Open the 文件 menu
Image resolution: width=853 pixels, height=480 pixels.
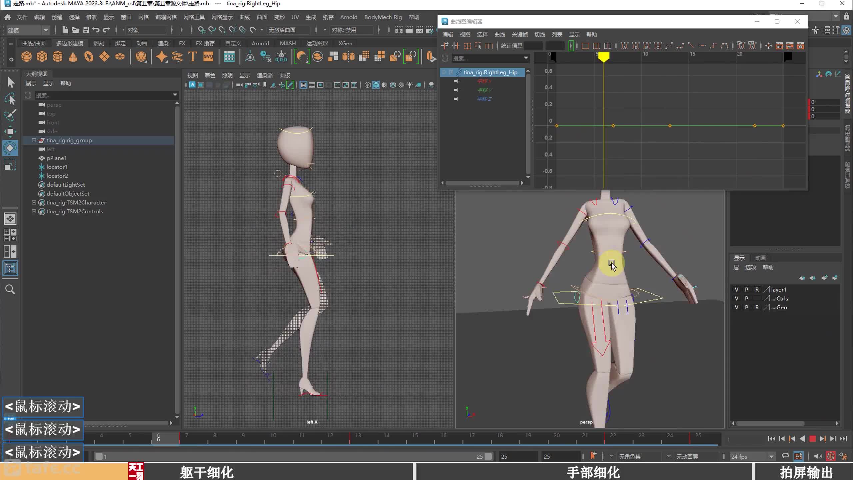pyautogui.click(x=22, y=17)
